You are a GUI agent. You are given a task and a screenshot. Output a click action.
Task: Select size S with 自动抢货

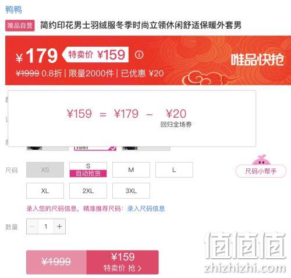88,170
